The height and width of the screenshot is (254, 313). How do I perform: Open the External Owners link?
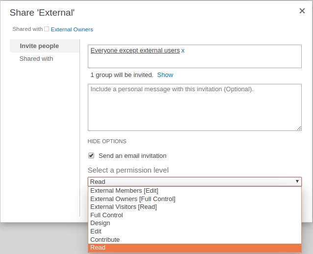click(x=72, y=29)
